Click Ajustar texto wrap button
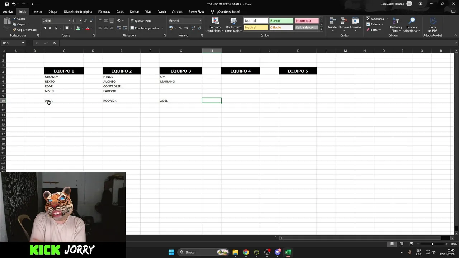The image size is (459, 258). pos(141,21)
